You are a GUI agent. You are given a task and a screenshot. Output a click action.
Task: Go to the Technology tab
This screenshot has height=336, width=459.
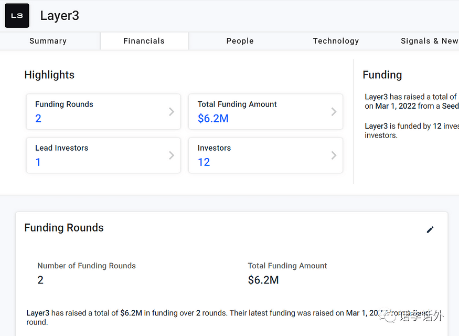[336, 41]
